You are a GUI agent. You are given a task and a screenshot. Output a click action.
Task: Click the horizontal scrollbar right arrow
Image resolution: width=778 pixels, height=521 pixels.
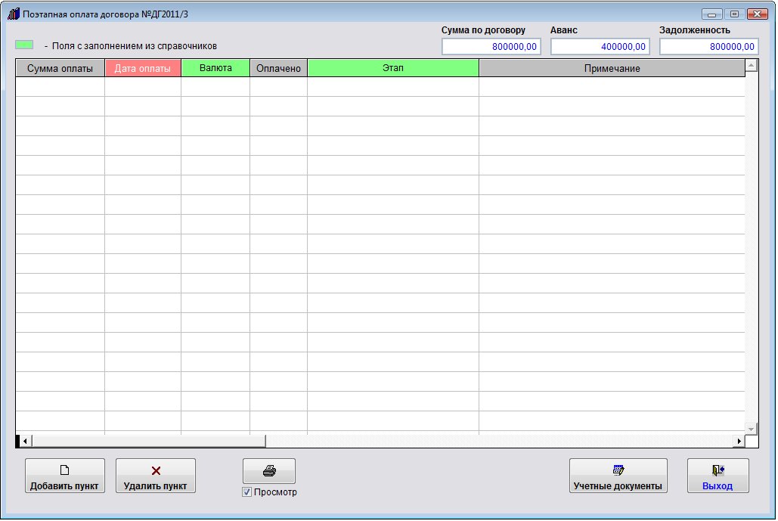(739, 441)
